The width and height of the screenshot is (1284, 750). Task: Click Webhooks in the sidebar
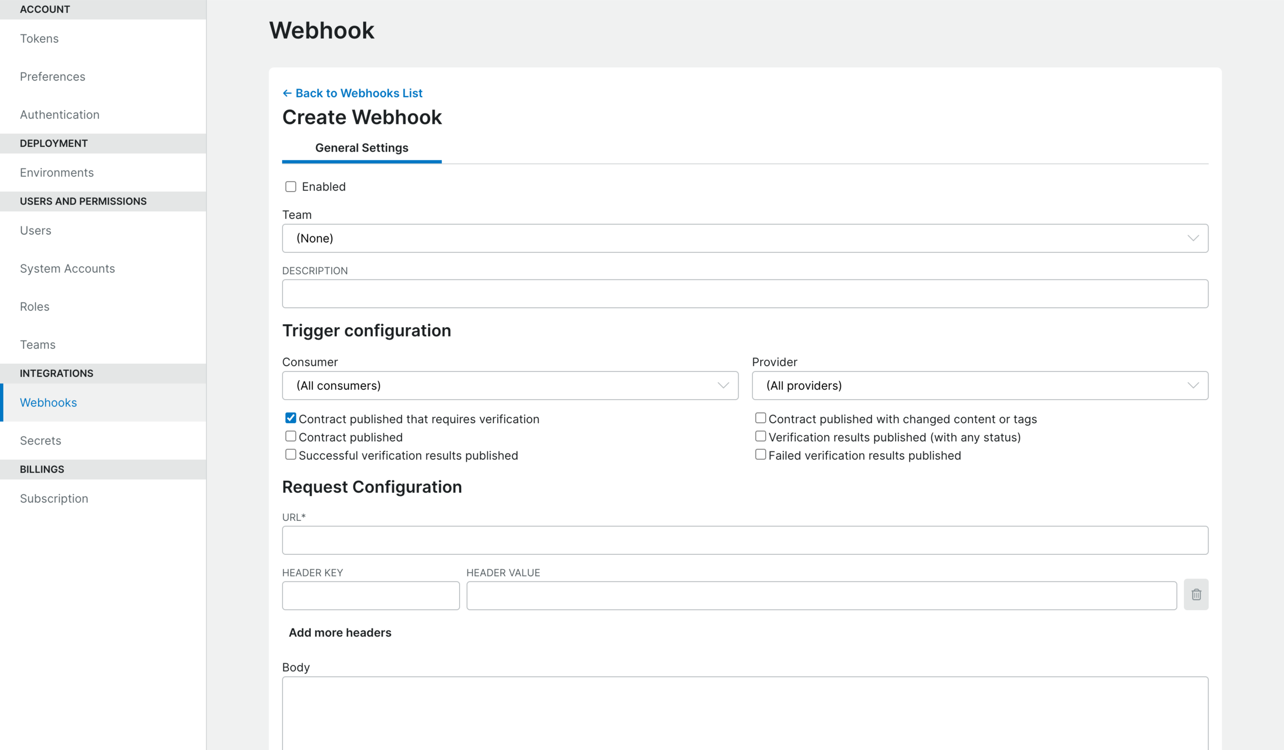pyautogui.click(x=48, y=402)
